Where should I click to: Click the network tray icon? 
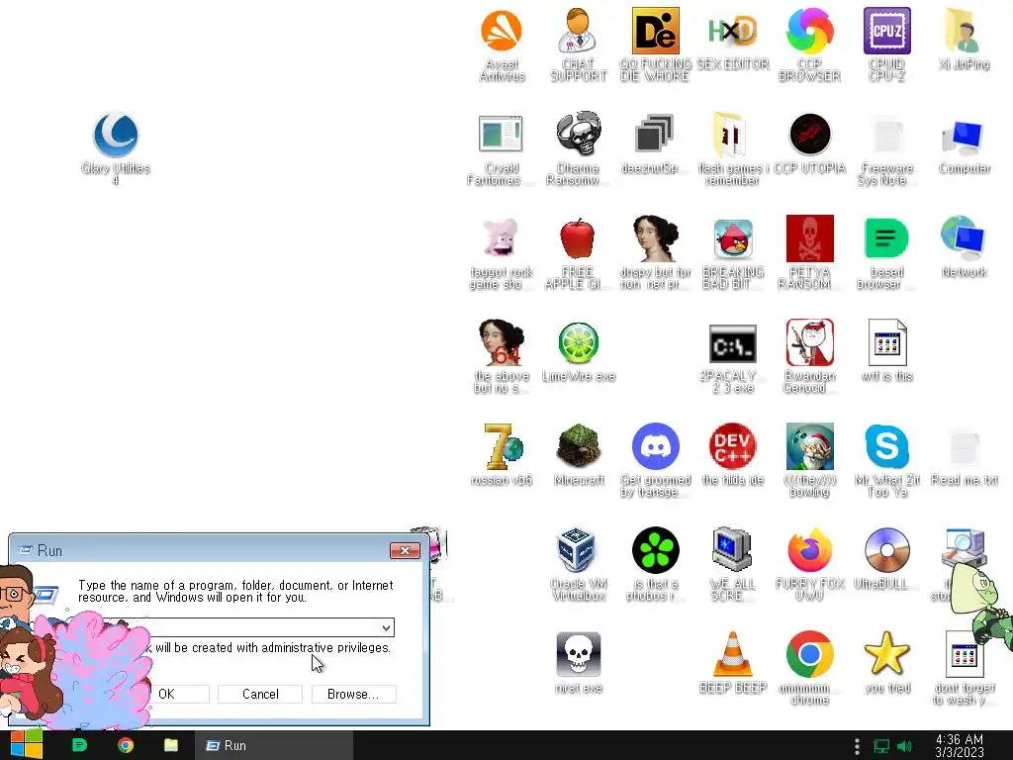[881, 746]
